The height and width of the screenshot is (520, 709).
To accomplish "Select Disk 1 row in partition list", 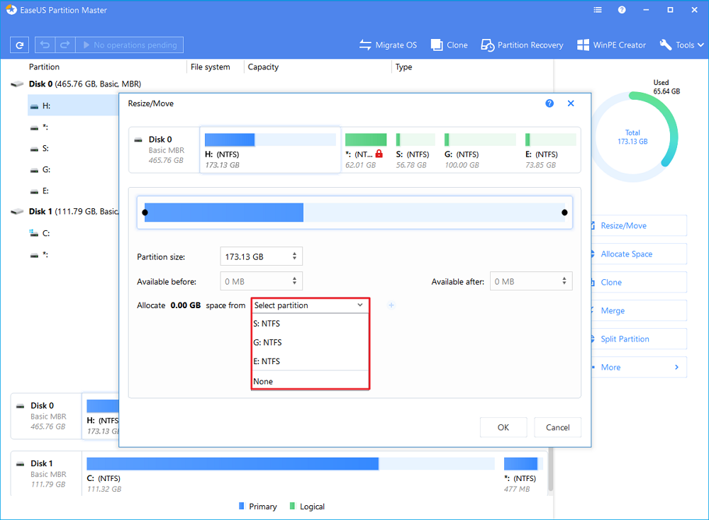I will coord(65,211).
